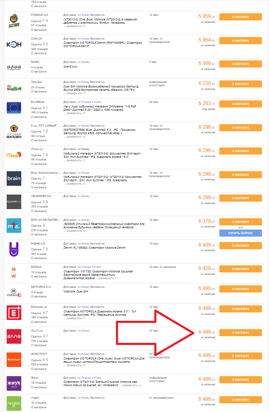Open 738 отзывов for ALLO.ua
Image resolution: width=269 pixels, height=412 pixels.
(x=39, y=341)
